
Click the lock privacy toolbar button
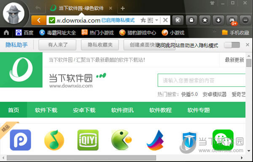pyautogui.click(x=191, y=20)
